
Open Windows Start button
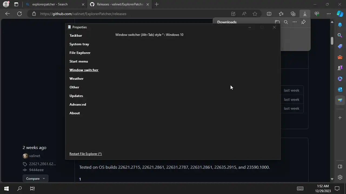tap(6, 189)
